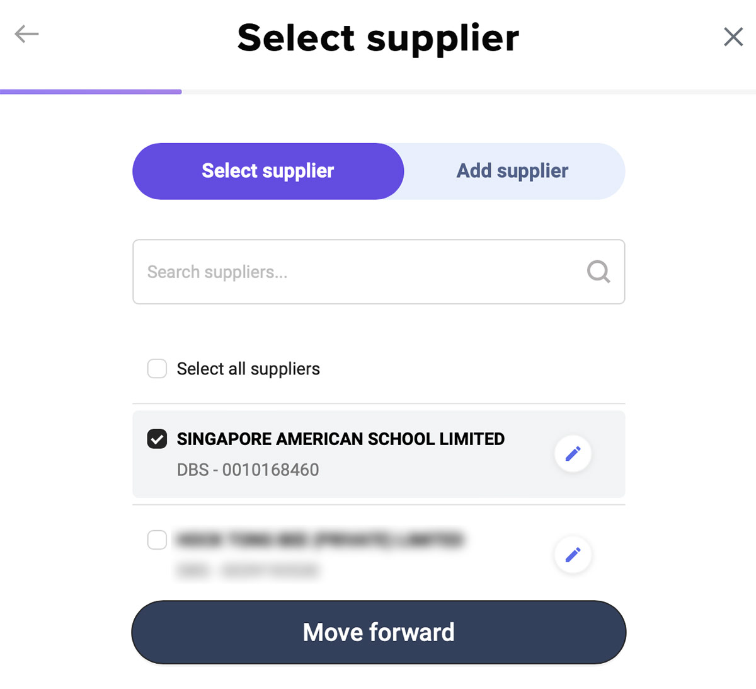Image resolution: width=756 pixels, height=689 pixels.
Task: Go back using the left arrow
Action: click(x=27, y=34)
